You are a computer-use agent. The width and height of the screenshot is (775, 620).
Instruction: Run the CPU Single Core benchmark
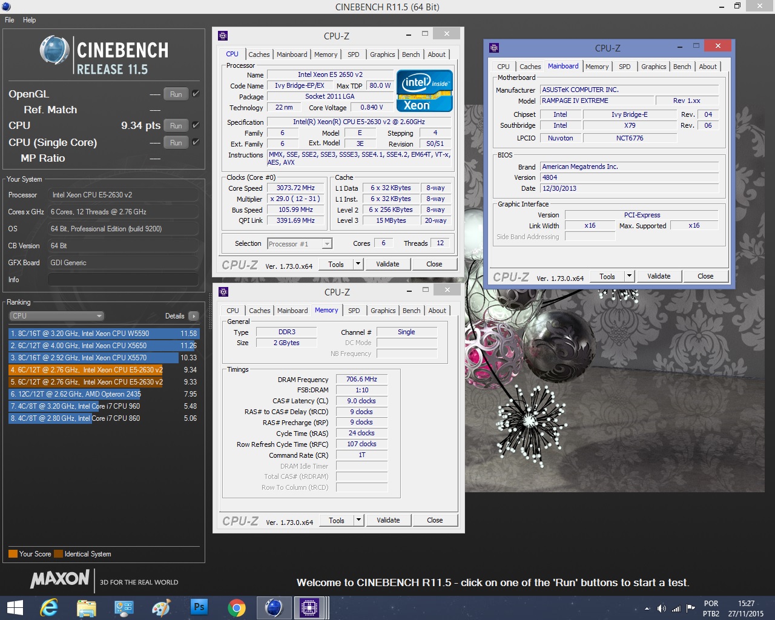coord(176,142)
